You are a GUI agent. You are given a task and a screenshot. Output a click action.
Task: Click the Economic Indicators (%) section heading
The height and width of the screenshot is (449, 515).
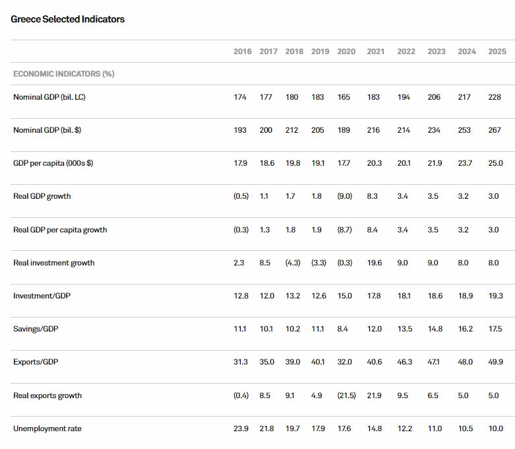[x=64, y=74]
